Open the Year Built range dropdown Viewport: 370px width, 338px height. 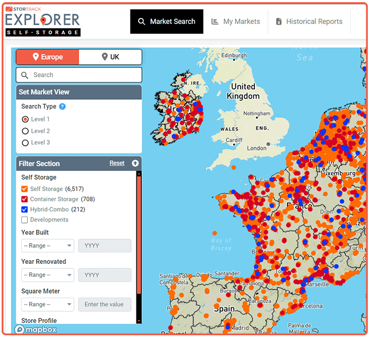click(x=47, y=246)
